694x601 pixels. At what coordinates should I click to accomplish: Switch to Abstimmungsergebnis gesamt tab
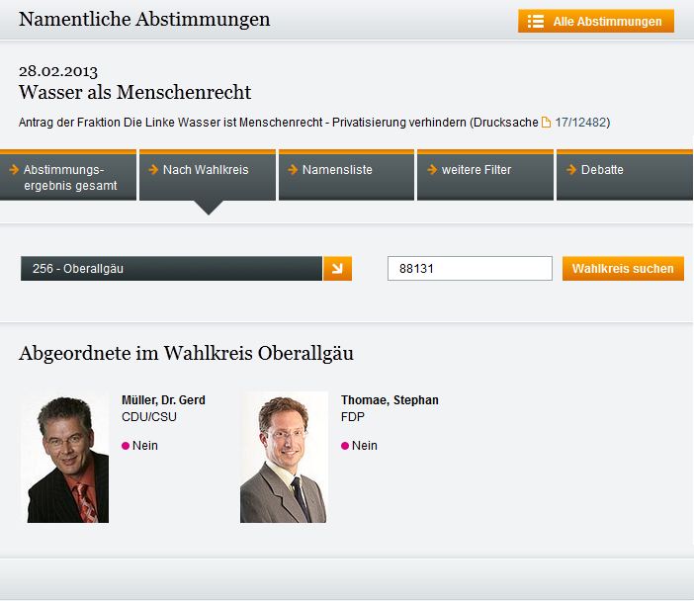tap(68, 177)
